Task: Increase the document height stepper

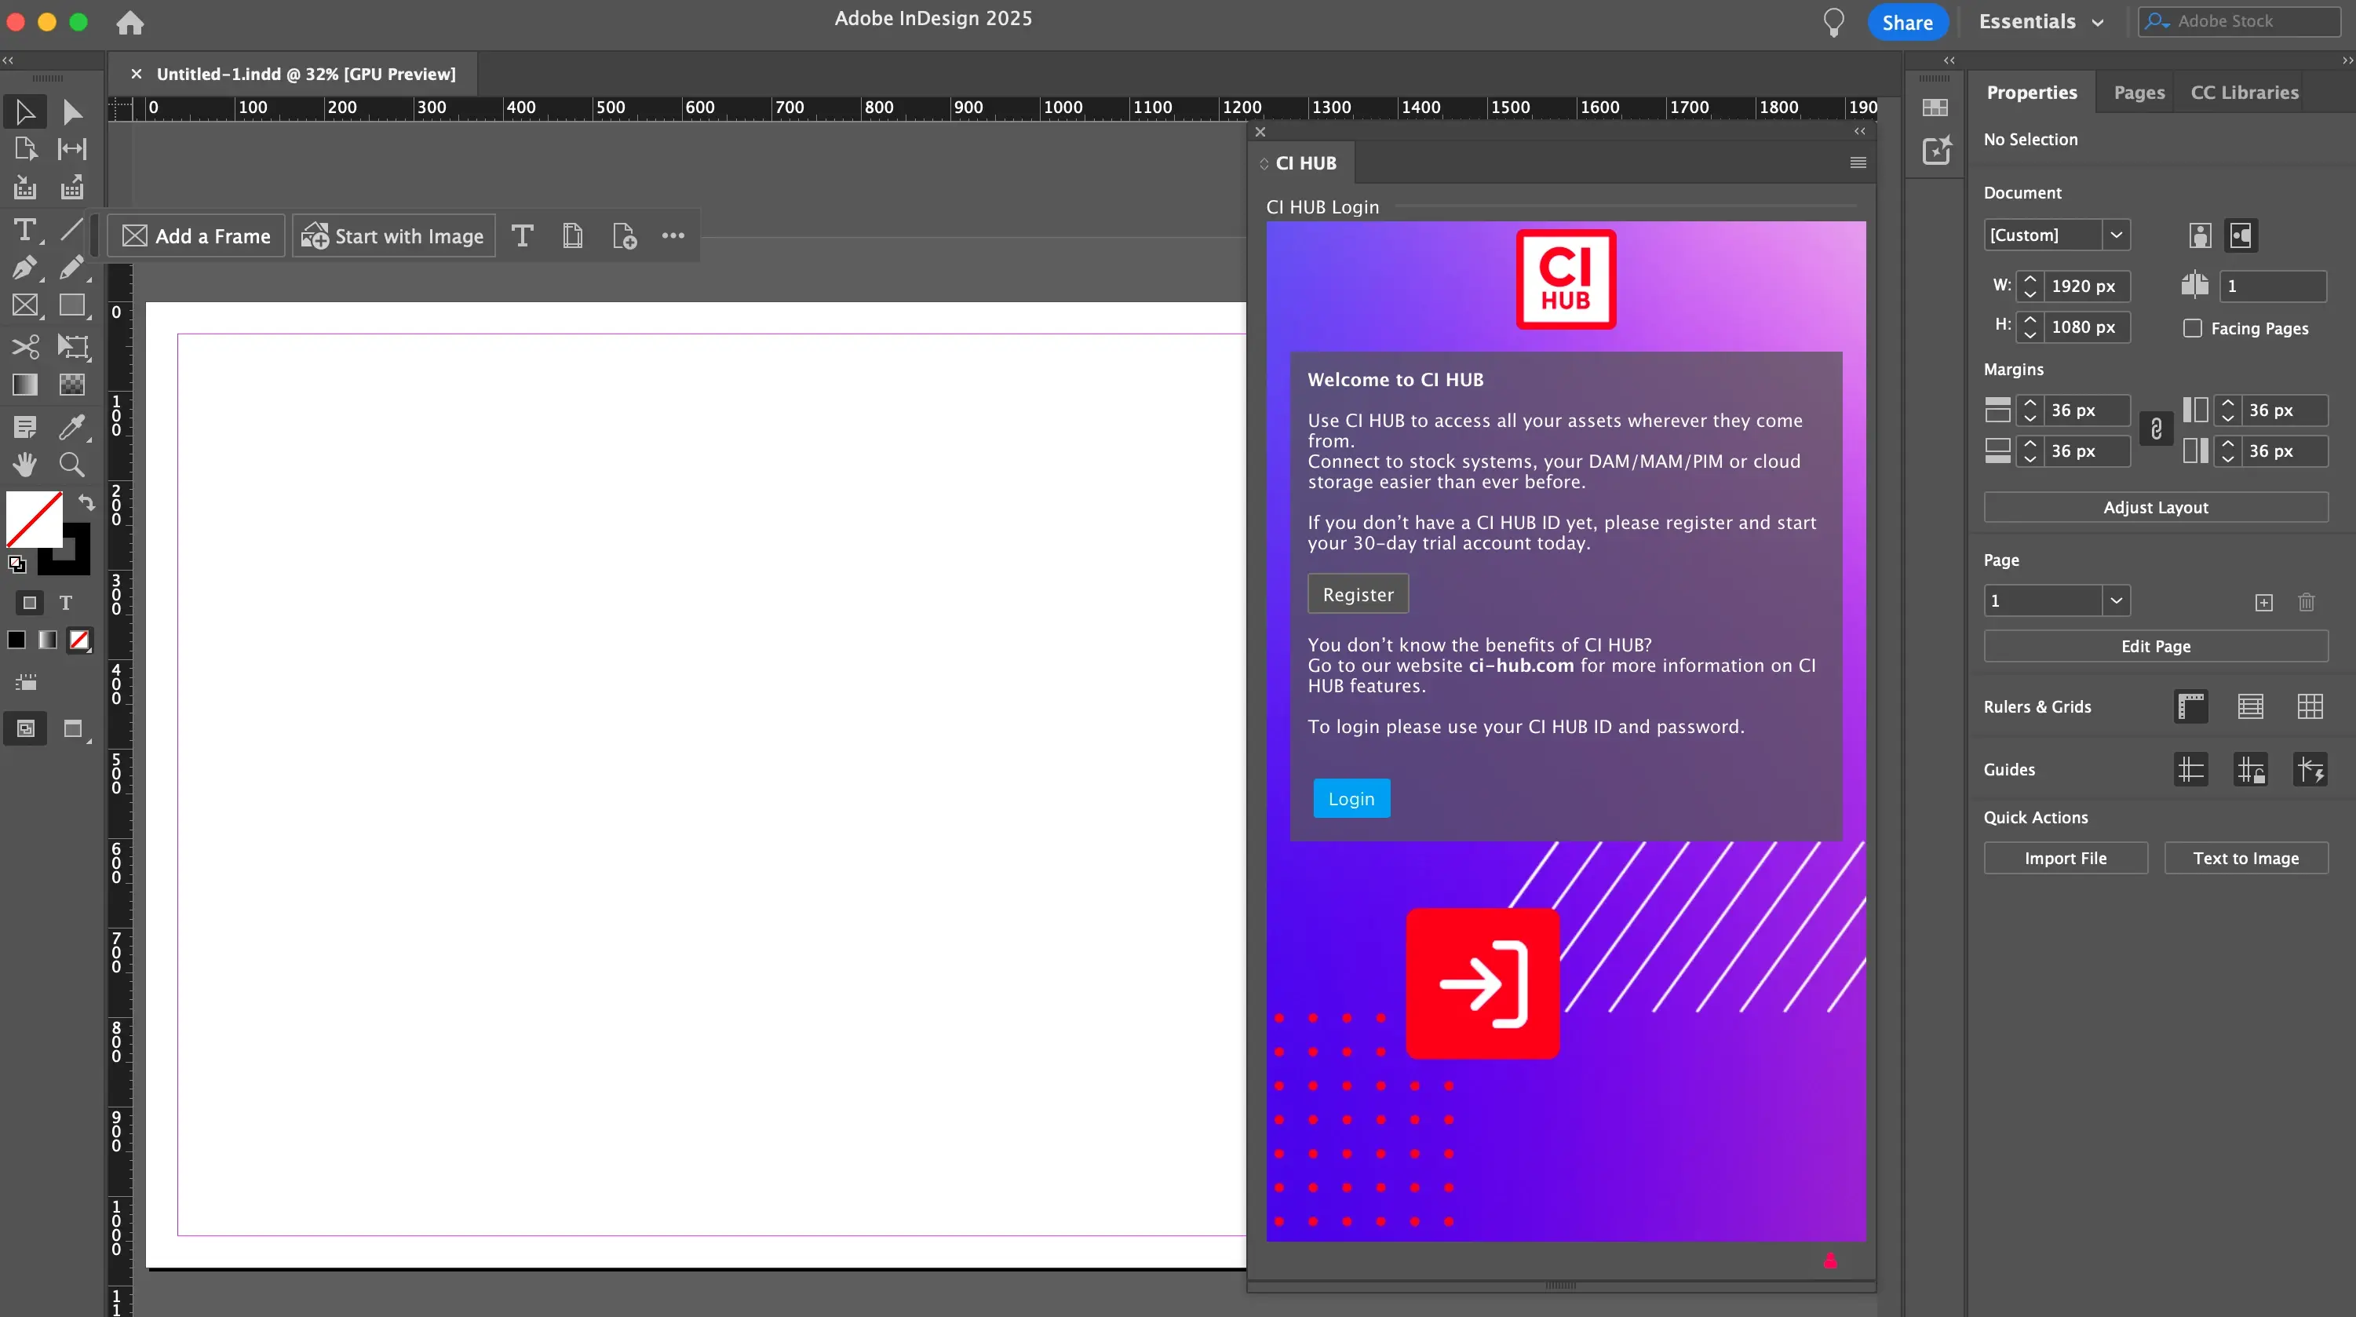Action: pos(2030,320)
